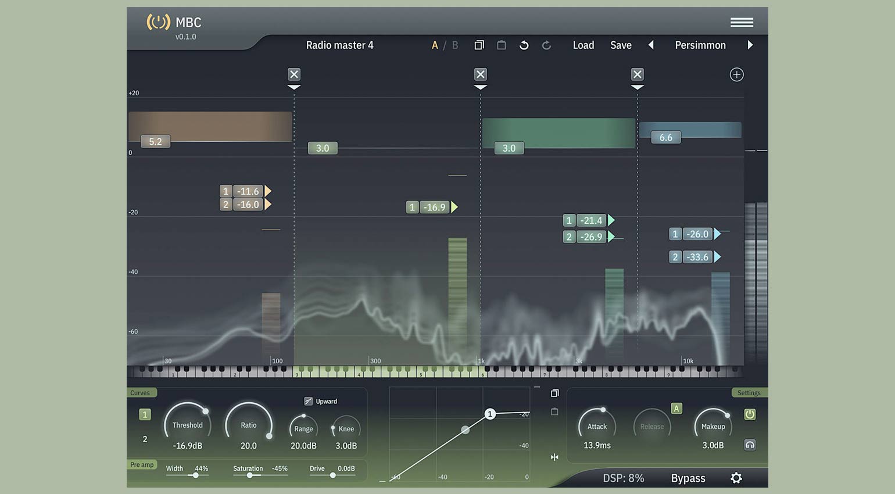Open settings gear next to Bypass

(x=736, y=478)
